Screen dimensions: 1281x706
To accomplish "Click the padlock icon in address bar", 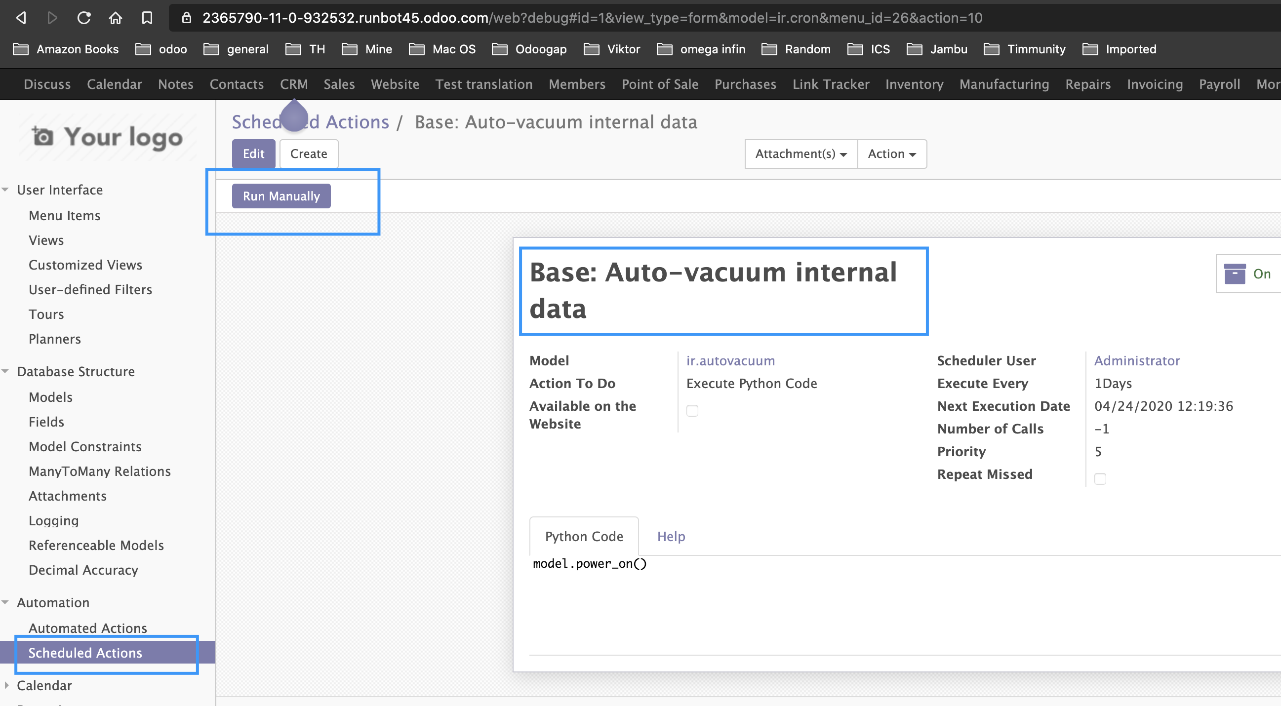I will (187, 18).
